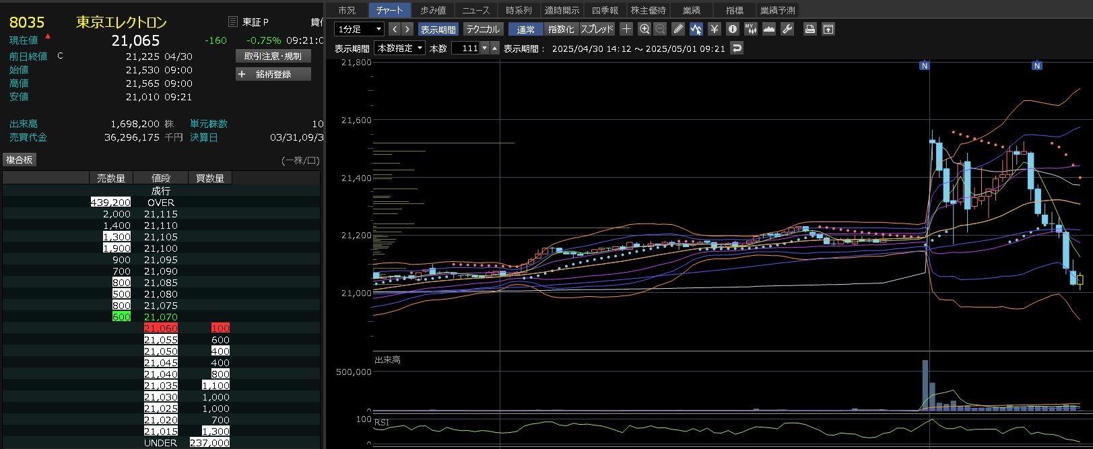
Task: Open the ニュース tab
Action: pos(476,10)
